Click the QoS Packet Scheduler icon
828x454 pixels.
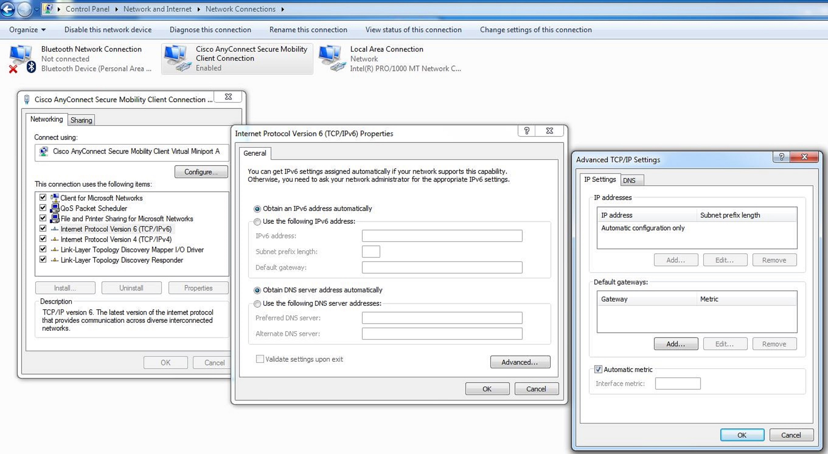click(x=55, y=208)
